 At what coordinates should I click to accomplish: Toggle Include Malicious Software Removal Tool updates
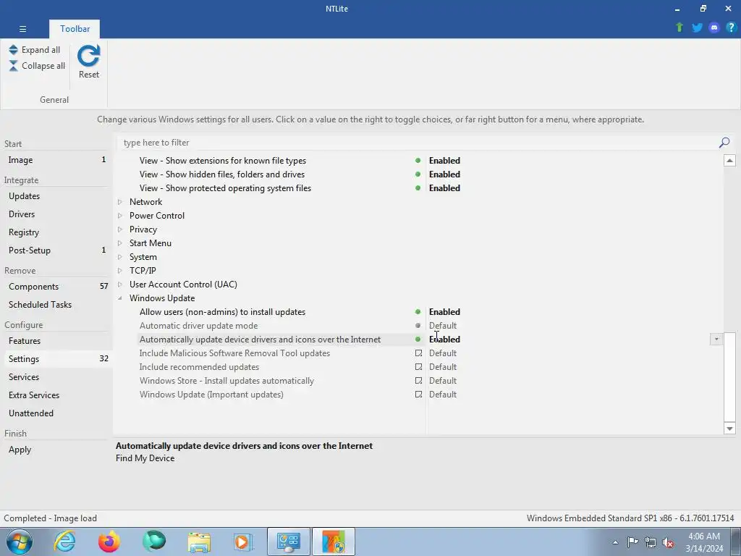tap(442, 353)
